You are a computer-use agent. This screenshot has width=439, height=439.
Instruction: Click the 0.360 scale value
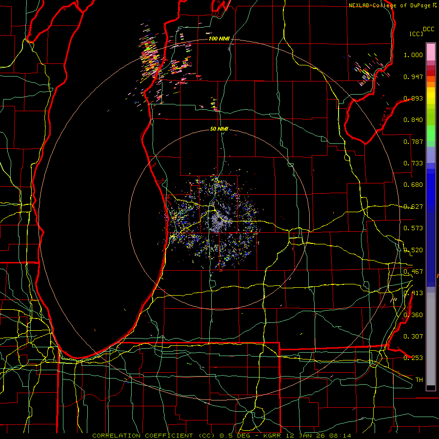tap(413, 315)
